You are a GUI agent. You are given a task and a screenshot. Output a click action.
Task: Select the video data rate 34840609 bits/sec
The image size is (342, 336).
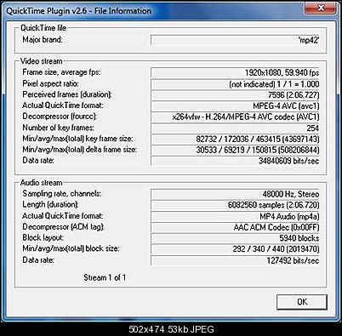tap(235, 161)
